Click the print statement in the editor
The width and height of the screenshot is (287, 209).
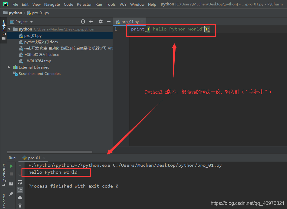click(x=170, y=29)
